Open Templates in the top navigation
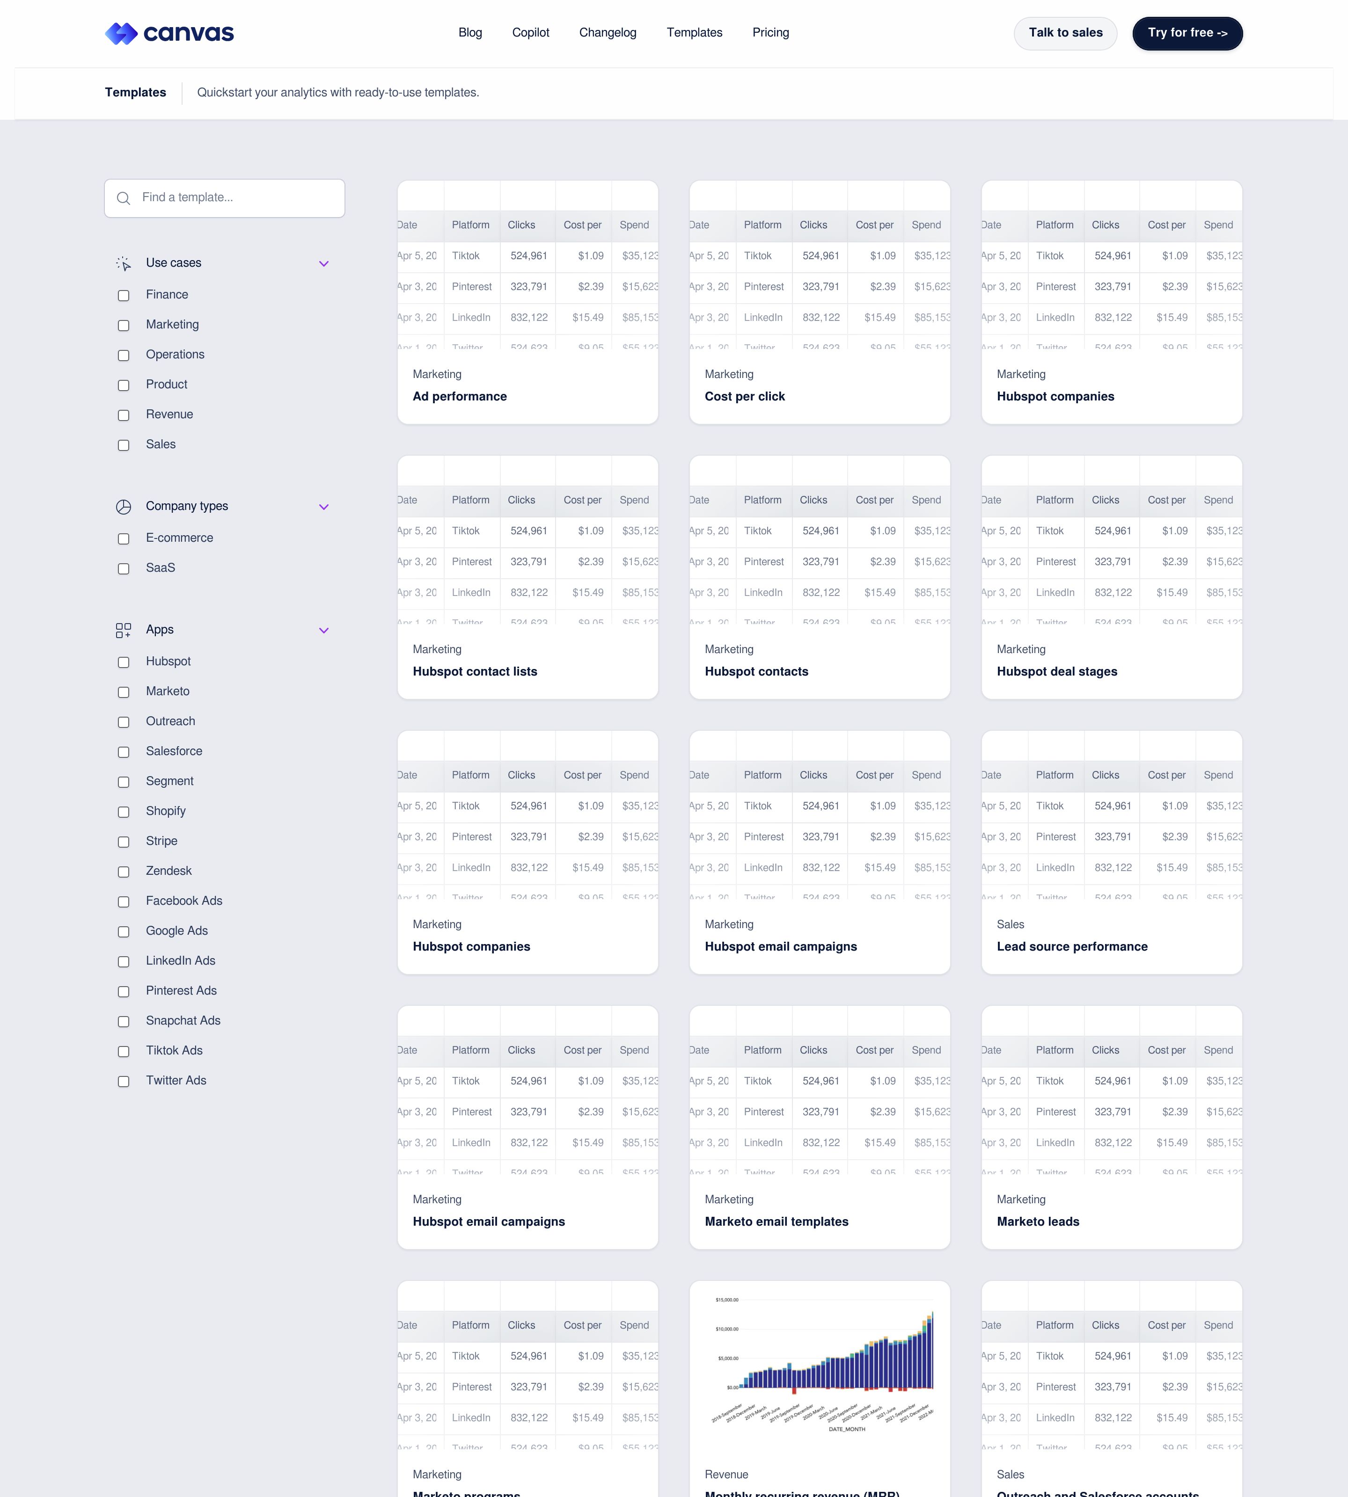This screenshot has height=1497, width=1348. click(x=694, y=33)
